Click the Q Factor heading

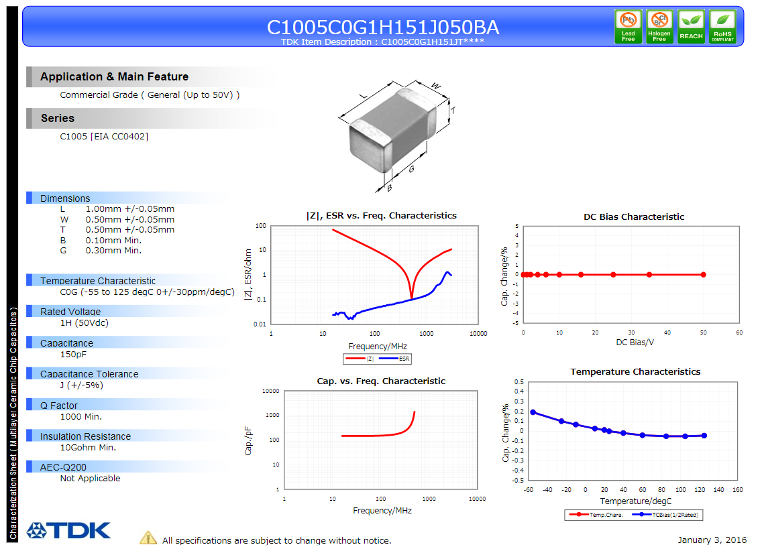click(59, 406)
